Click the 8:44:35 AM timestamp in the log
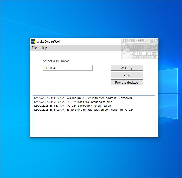The height and width of the screenshot is (178, 182). (x=49, y=98)
